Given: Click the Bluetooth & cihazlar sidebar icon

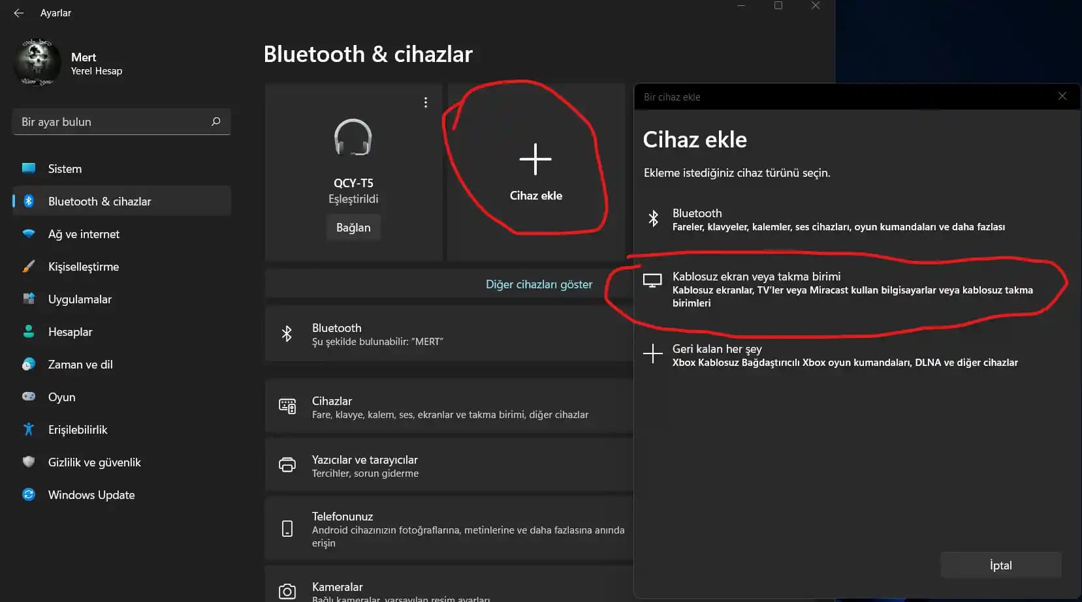Looking at the screenshot, I should click(x=29, y=201).
